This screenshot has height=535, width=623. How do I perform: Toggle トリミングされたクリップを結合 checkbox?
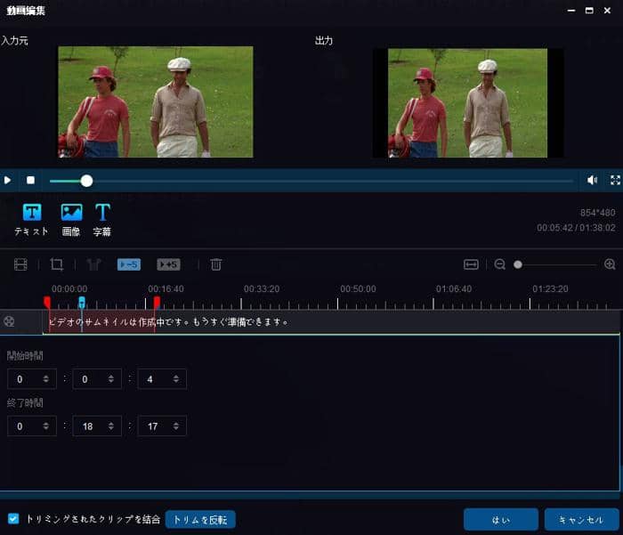13,519
